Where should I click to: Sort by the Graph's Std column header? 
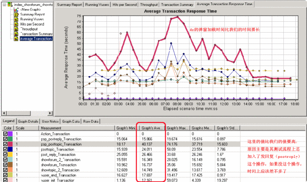tap(228, 128)
